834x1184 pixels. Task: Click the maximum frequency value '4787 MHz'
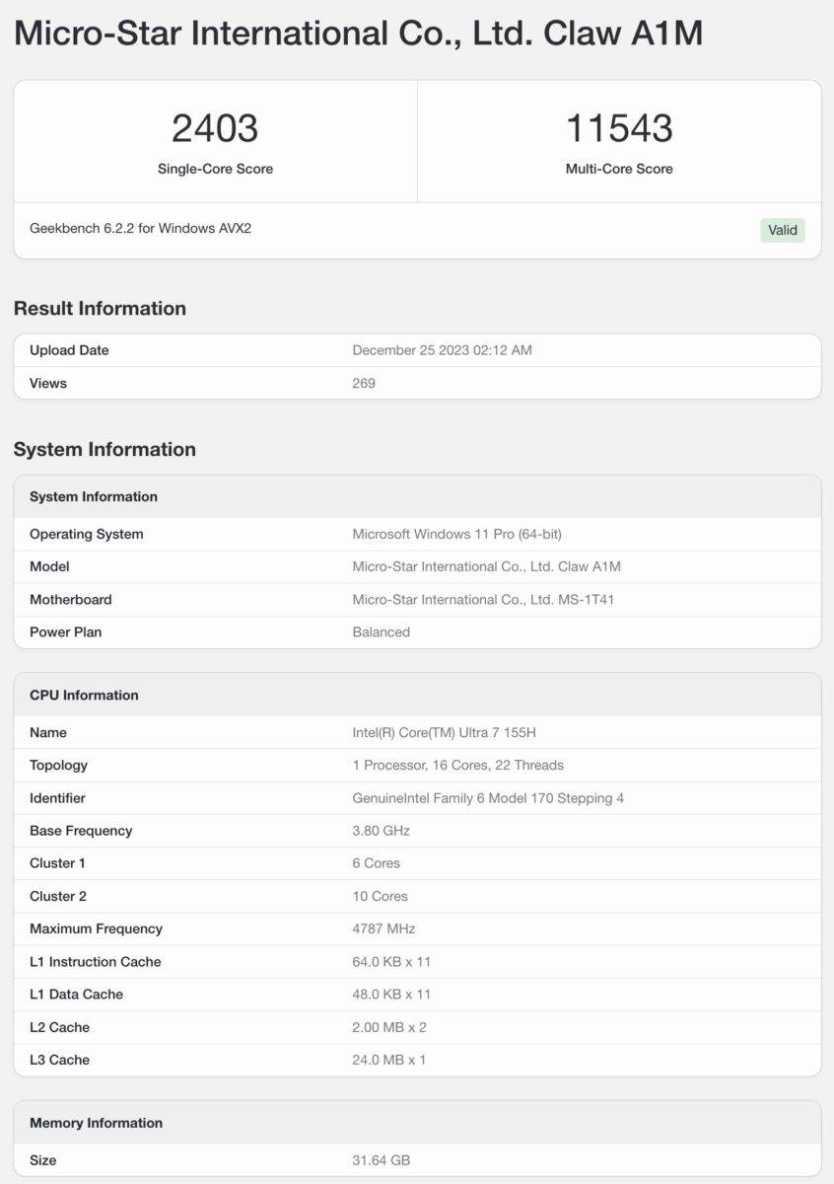383,928
